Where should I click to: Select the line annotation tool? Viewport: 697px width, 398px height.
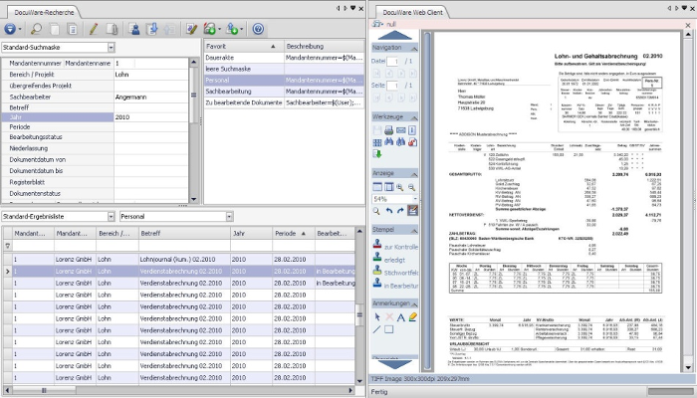pyautogui.click(x=377, y=329)
